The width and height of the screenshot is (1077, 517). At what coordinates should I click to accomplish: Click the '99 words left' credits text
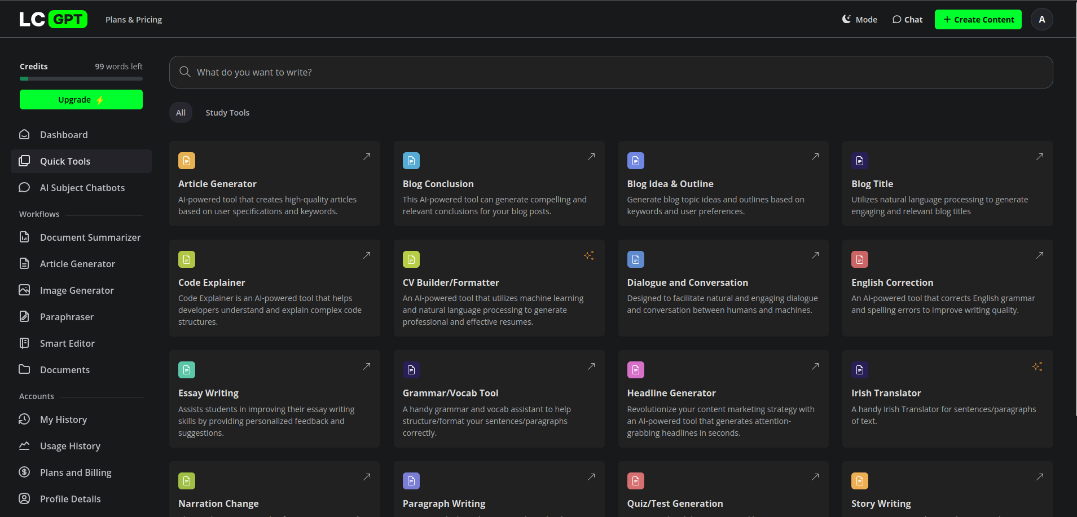(118, 67)
